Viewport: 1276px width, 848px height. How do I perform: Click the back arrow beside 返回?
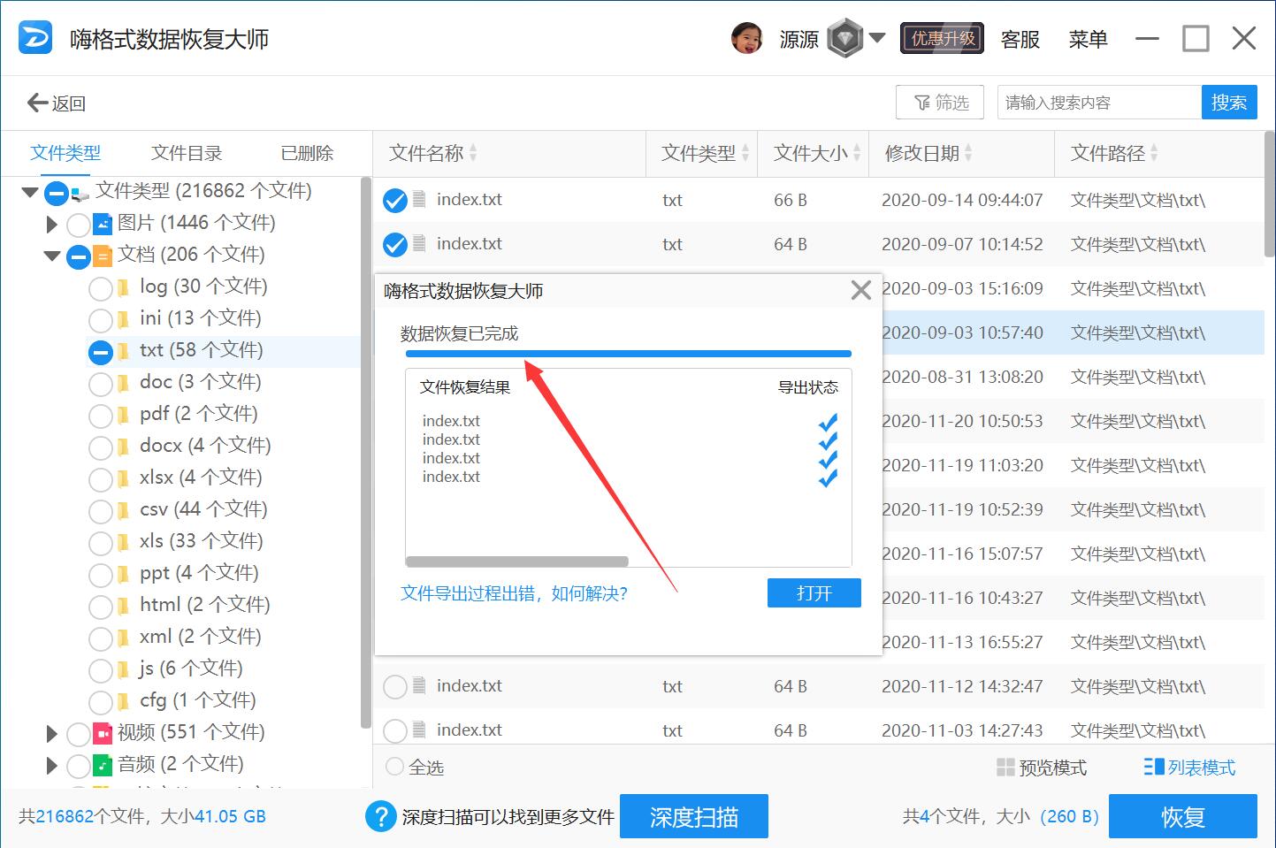35,103
